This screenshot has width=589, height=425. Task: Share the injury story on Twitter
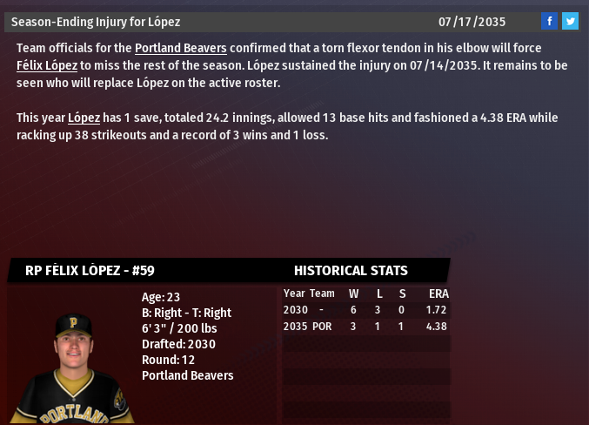pyautogui.click(x=570, y=21)
